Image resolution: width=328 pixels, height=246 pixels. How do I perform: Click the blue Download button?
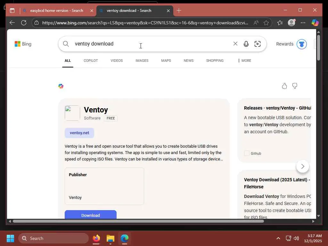(x=91, y=215)
